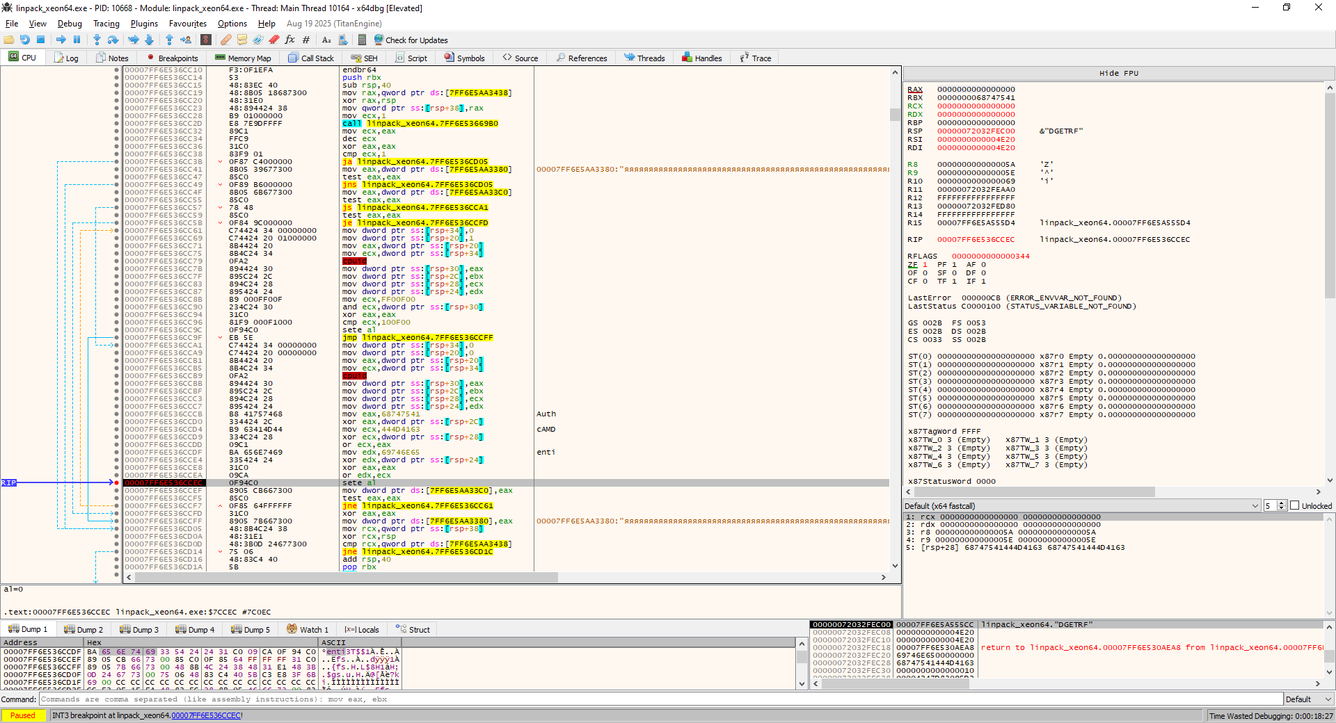Screen dimensions: 1336x723
Task: Pause execution using the toolbar pause icon
Action: [x=77, y=40]
